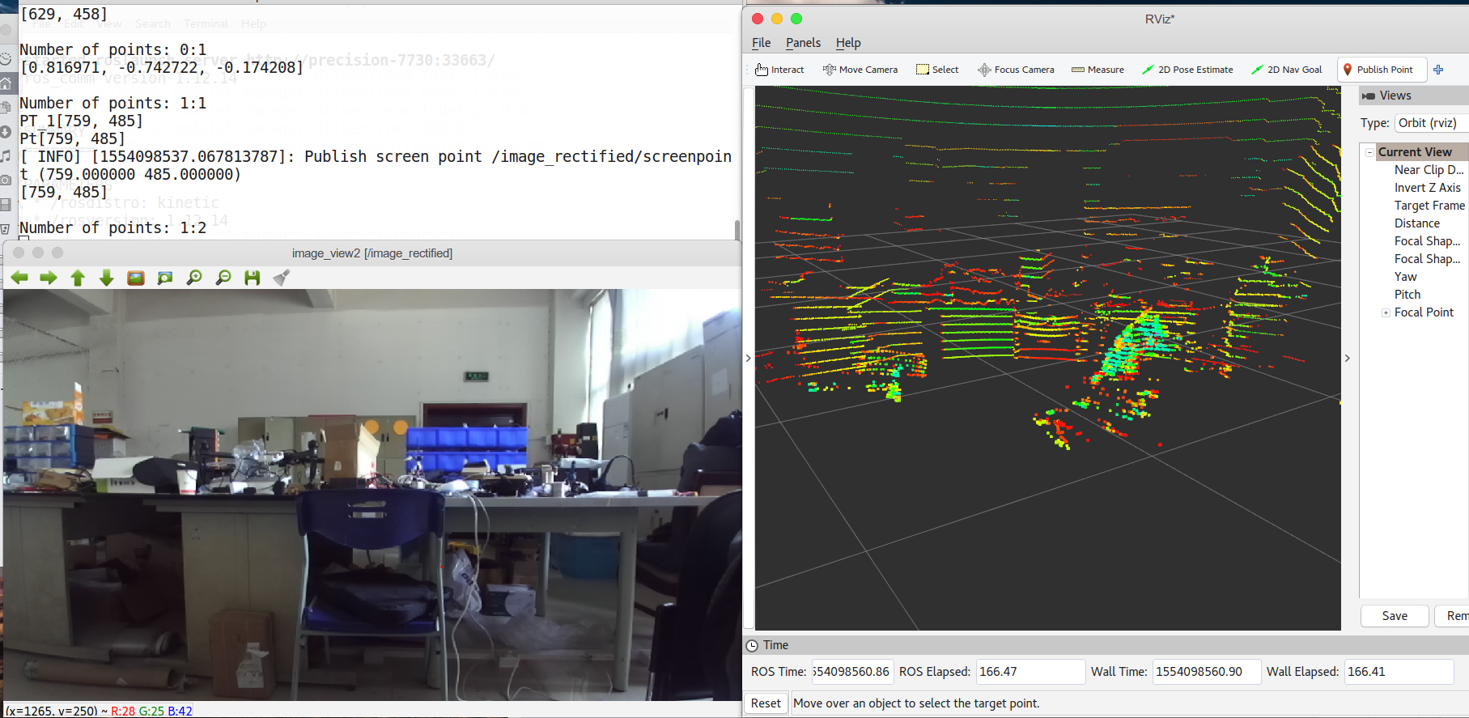Collapse right Views panel with arrow handle
This screenshot has height=718, width=1469.
tap(1347, 358)
